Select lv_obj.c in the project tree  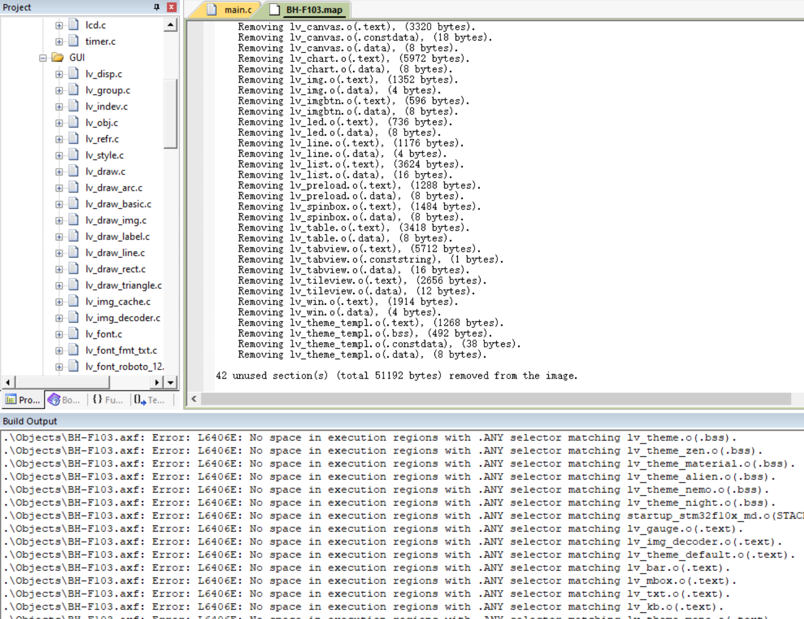[x=101, y=122]
